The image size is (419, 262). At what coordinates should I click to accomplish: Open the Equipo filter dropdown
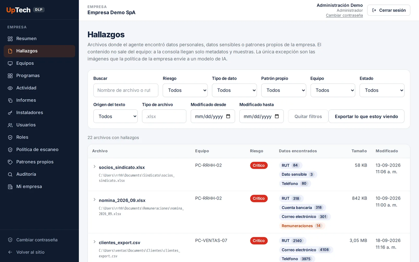[333, 90]
